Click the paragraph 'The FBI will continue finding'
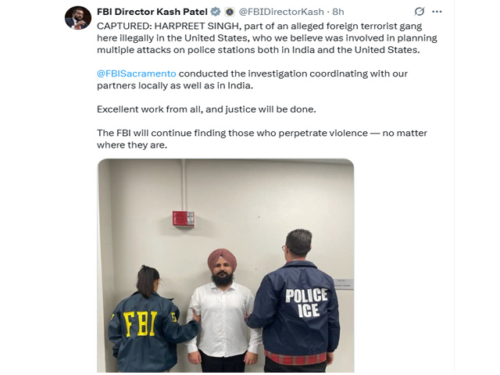 coord(262,139)
